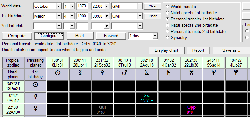Click the Display chart button

[166, 50]
